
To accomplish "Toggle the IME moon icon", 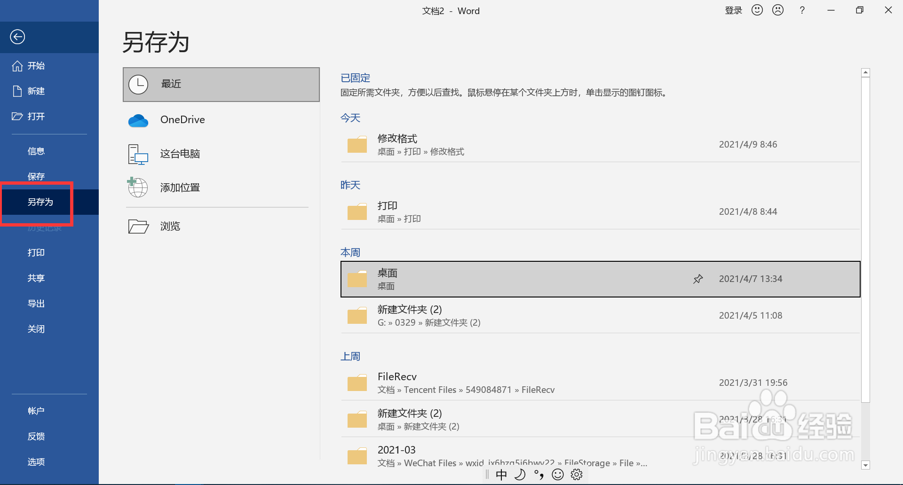I will 520,475.
